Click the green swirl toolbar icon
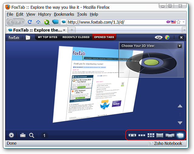This screenshot has height=154, width=194. (x=46, y=22)
